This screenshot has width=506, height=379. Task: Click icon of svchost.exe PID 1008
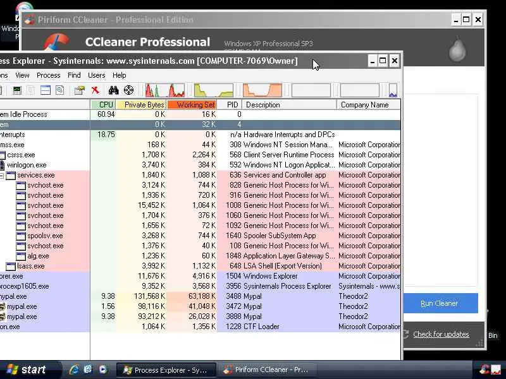tap(21, 206)
